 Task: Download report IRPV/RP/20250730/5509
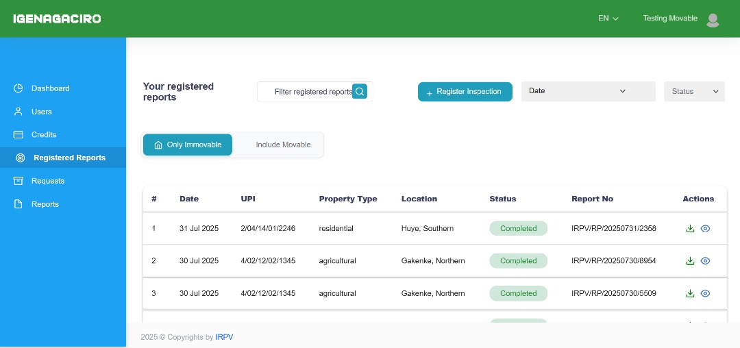tap(690, 293)
